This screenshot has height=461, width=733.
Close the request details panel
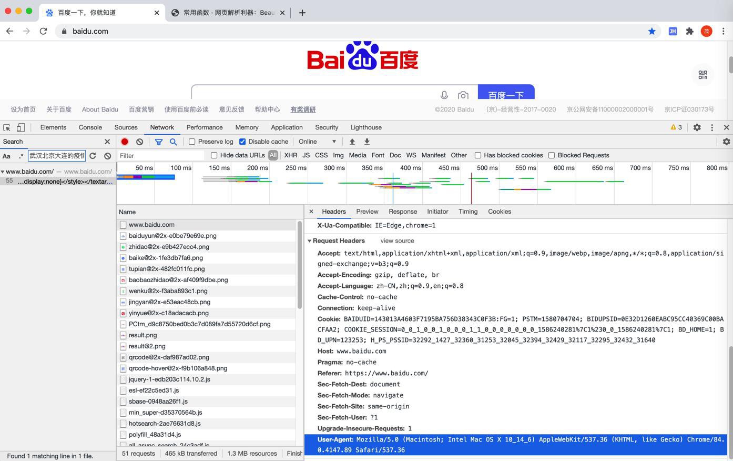pyautogui.click(x=311, y=212)
